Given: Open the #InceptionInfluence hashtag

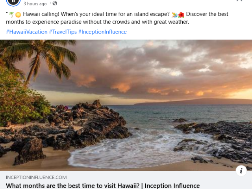Looking at the screenshot, I should coord(102,32).
